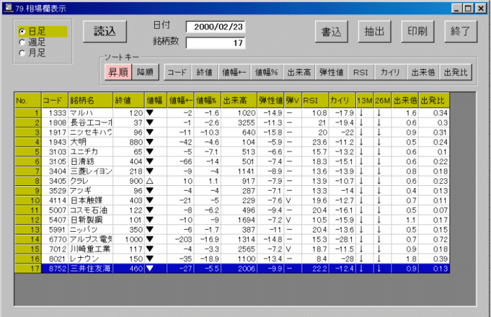Click the 出発比 cell 0.72
The image size is (491, 317).
pos(434,240)
